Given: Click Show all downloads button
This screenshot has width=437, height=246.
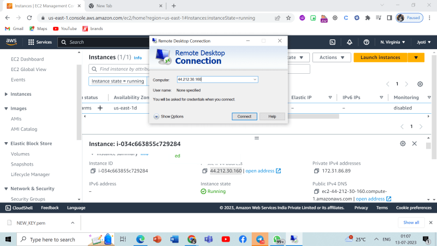Looking at the screenshot, I should click(x=411, y=222).
